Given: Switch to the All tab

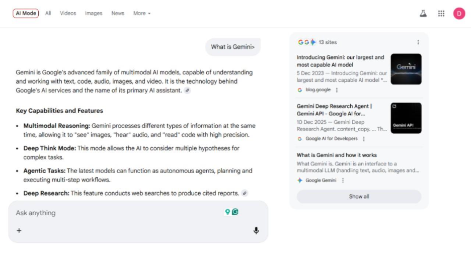Looking at the screenshot, I should click(x=48, y=13).
